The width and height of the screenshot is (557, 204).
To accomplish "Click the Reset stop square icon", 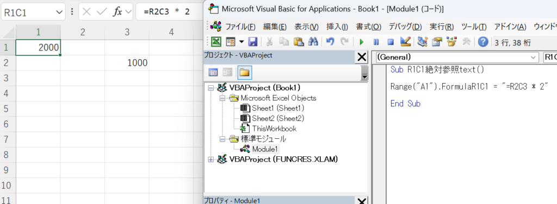I will point(391,42).
